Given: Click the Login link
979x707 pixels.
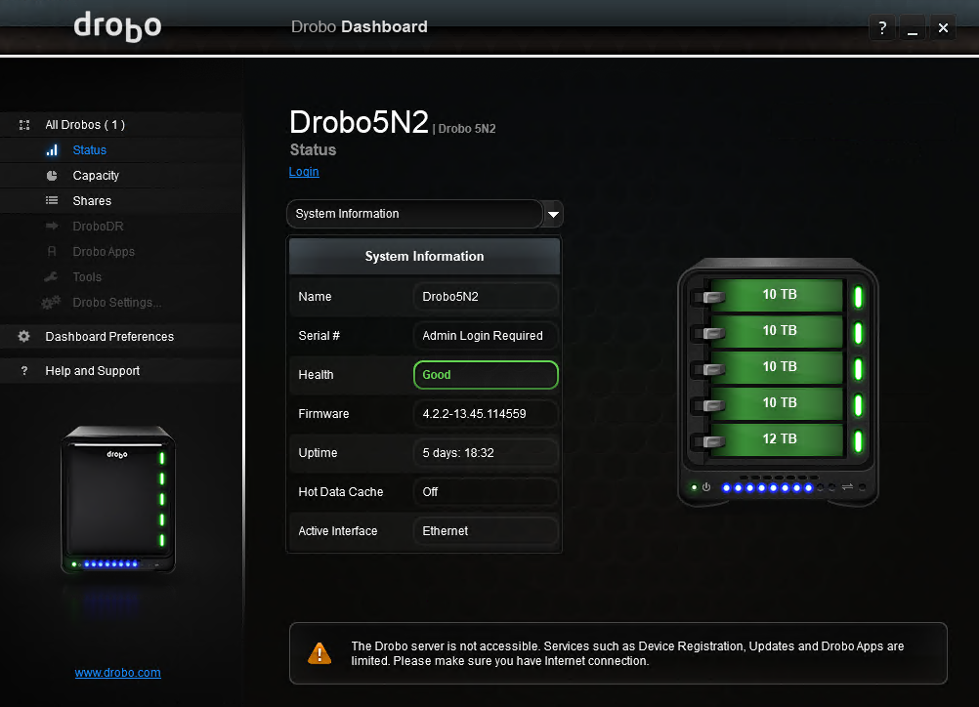Looking at the screenshot, I should 303,171.
